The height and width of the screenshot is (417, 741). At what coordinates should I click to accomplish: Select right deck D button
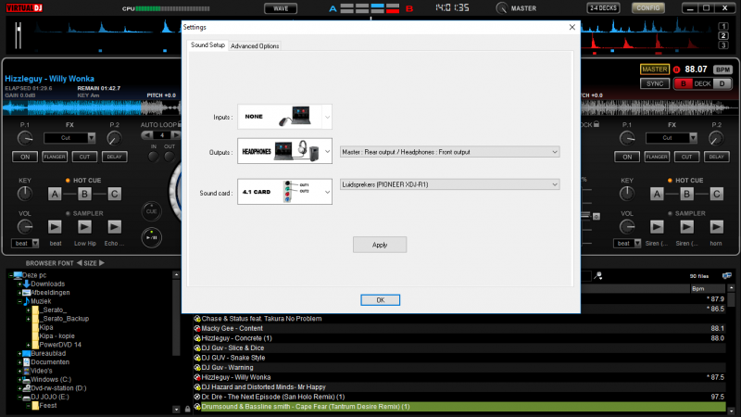722,83
